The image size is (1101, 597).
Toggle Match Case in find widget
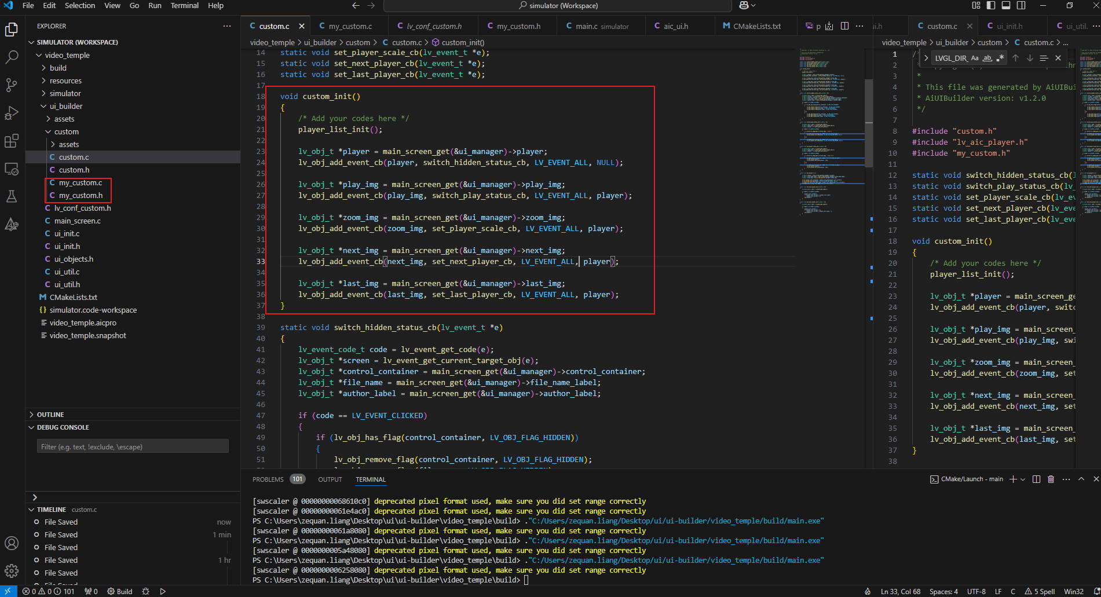click(x=975, y=58)
